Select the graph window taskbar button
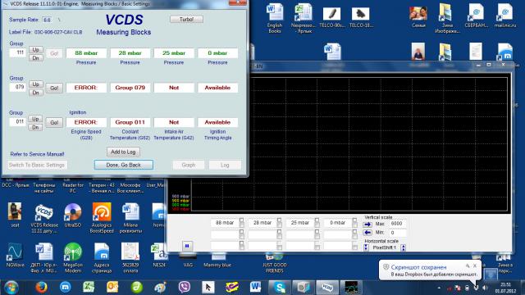This screenshot has height=295, width=525. (351, 288)
